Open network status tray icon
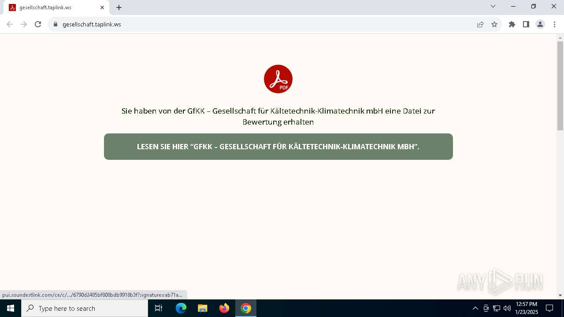The height and width of the screenshot is (317, 564). click(x=497, y=308)
